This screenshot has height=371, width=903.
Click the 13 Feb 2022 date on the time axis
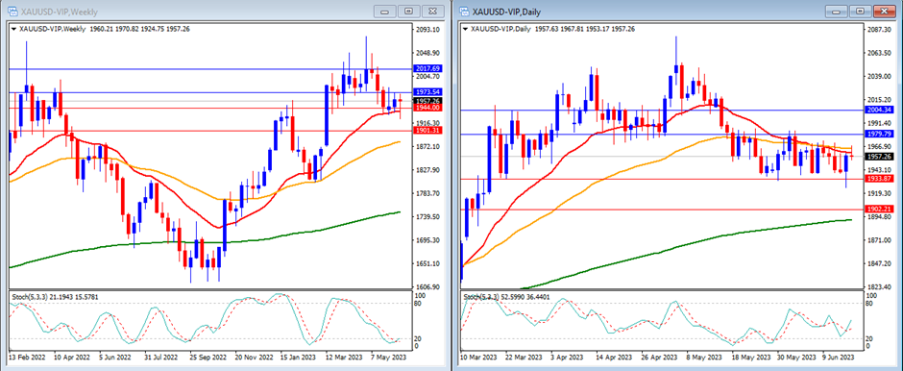27,357
